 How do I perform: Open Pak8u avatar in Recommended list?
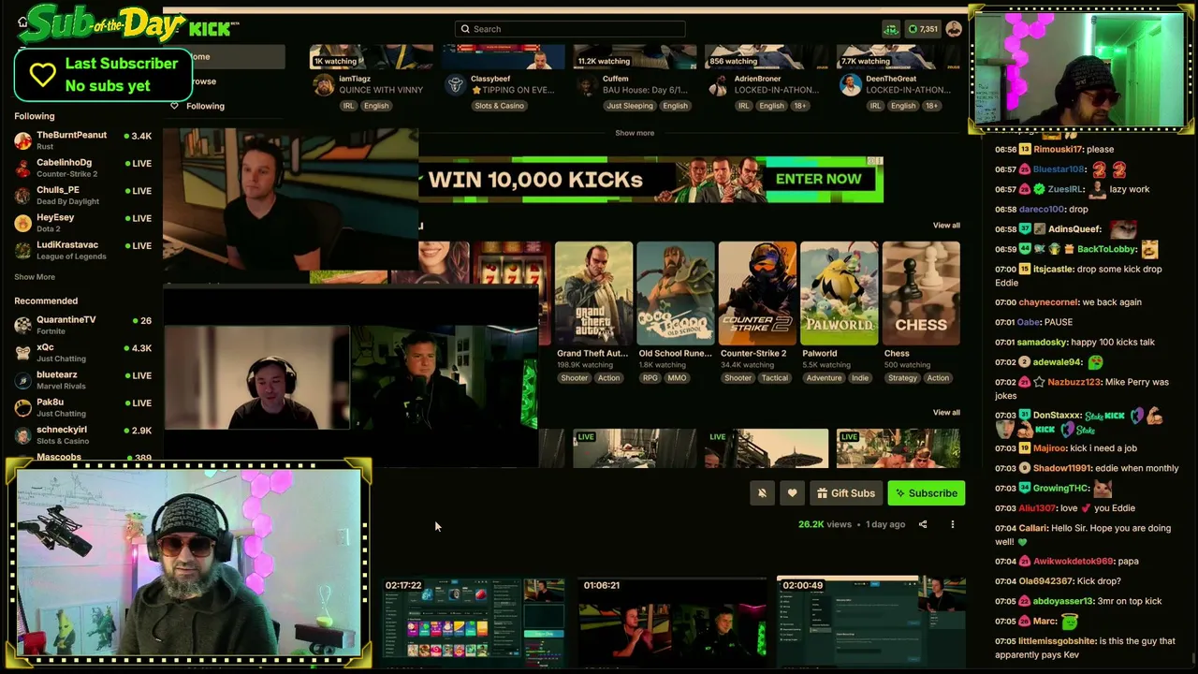tap(22, 407)
